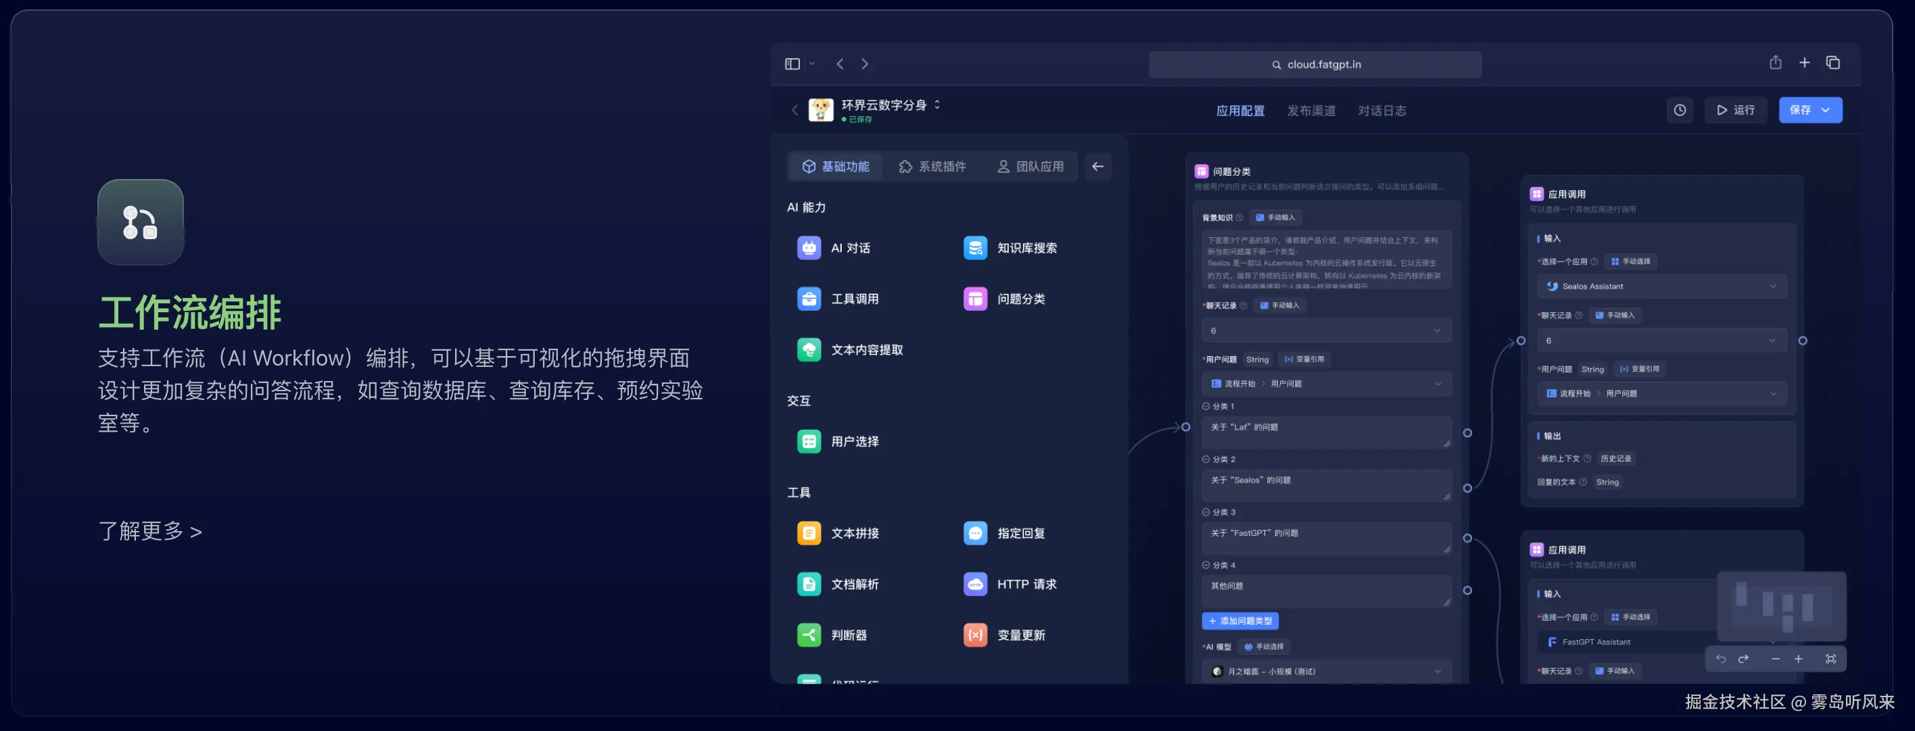Select the 文本内容提取 node icon

tap(809, 349)
